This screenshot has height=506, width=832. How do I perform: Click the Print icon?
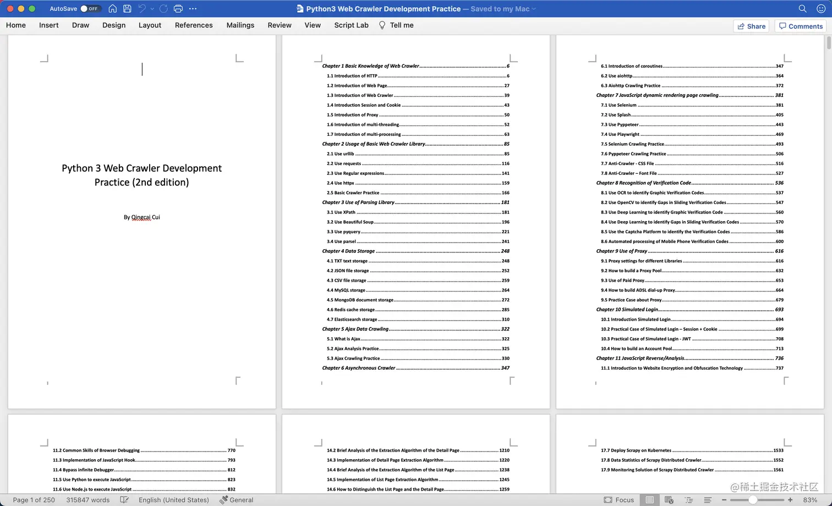(x=178, y=9)
